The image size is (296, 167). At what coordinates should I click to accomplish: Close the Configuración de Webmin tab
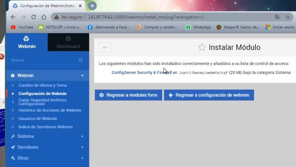pyautogui.click(x=80, y=6)
